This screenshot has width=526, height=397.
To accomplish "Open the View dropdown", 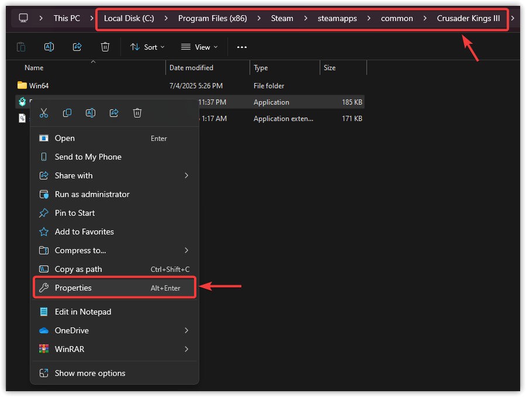I will pyautogui.click(x=199, y=47).
